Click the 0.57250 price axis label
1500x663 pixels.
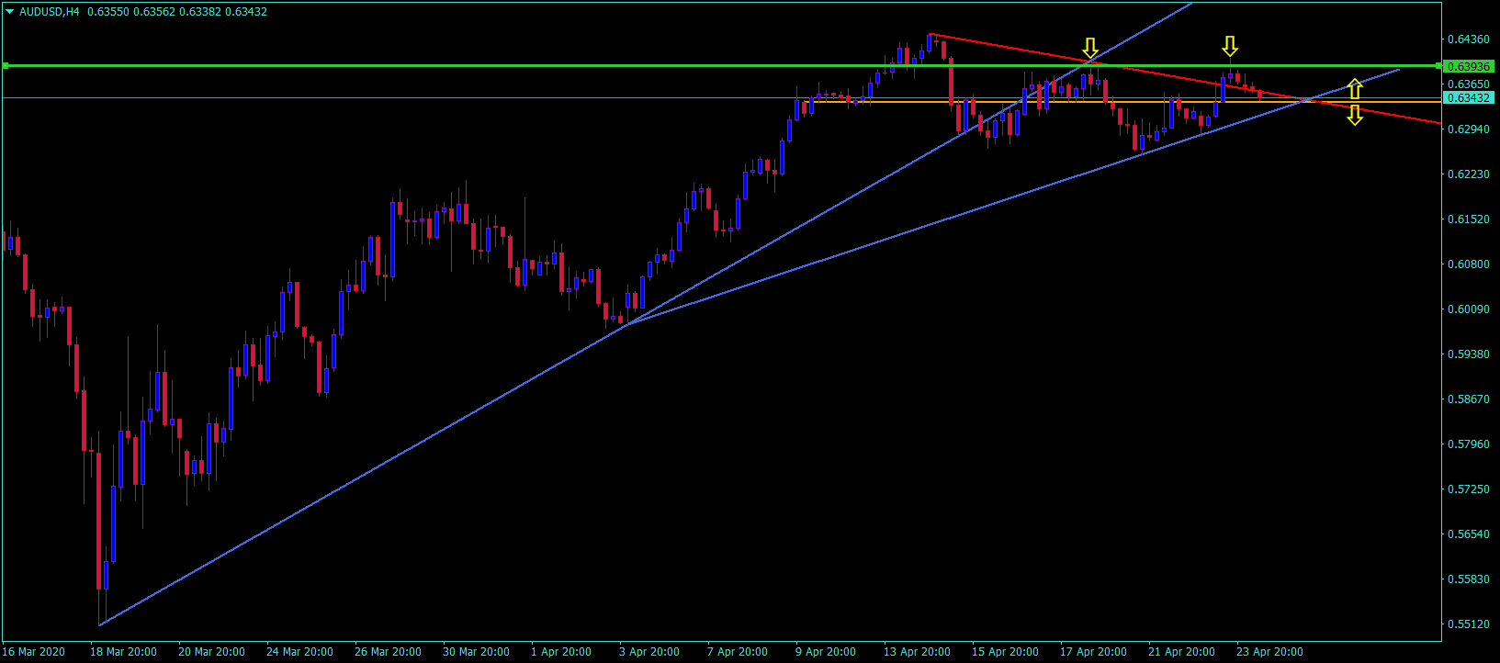pos(1468,489)
